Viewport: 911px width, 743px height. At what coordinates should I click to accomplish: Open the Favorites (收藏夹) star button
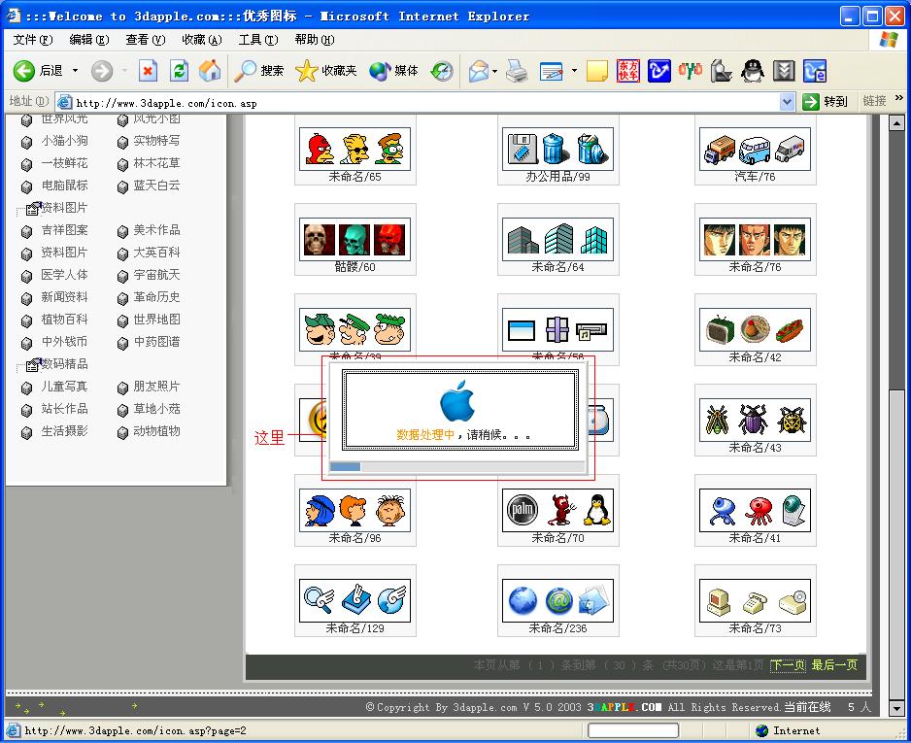[325, 71]
